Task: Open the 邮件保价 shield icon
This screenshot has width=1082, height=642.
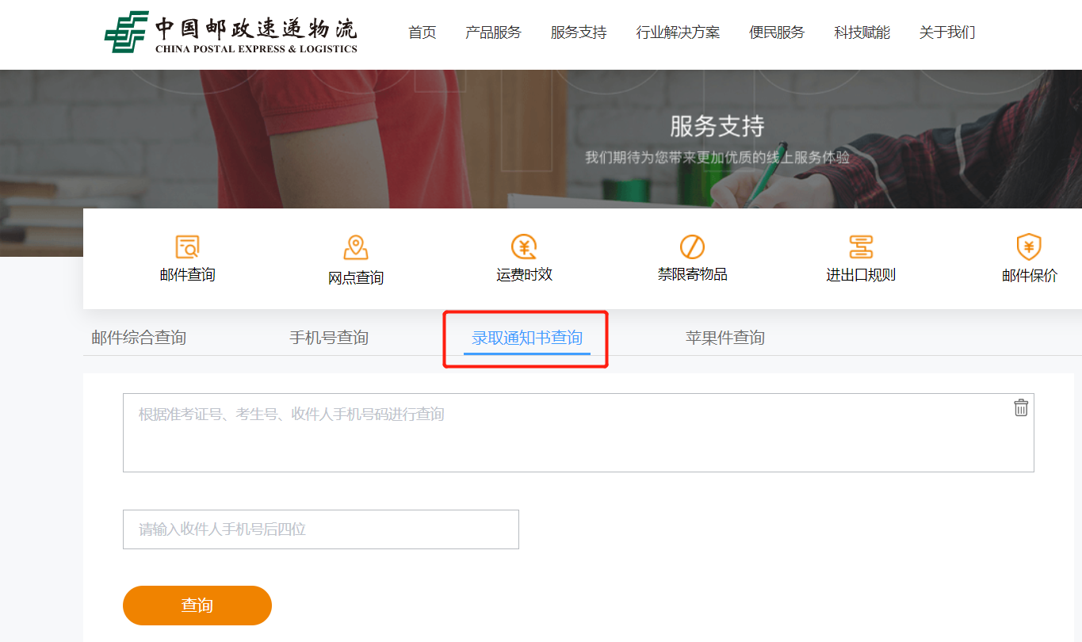Action: pyautogui.click(x=1029, y=247)
